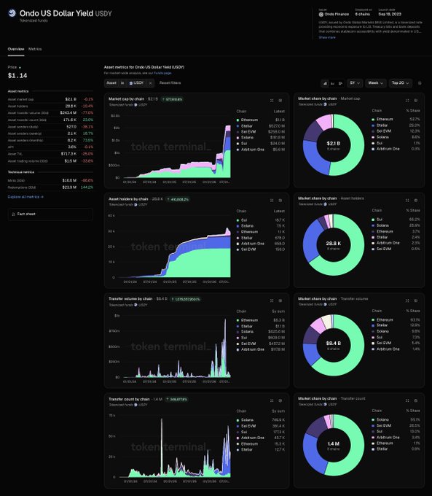Click % Share header in Asset holders legend
This screenshot has height=496, width=432.
coord(413,210)
